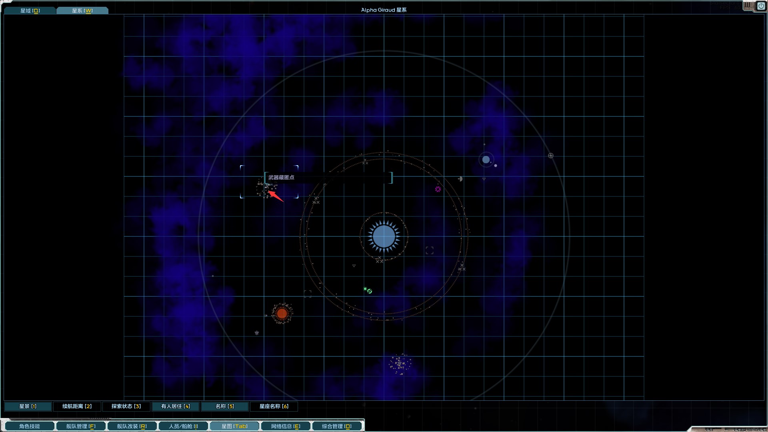Open the 舰队管理 [F] fleet screen
The image size is (768, 432).
pyautogui.click(x=81, y=426)
